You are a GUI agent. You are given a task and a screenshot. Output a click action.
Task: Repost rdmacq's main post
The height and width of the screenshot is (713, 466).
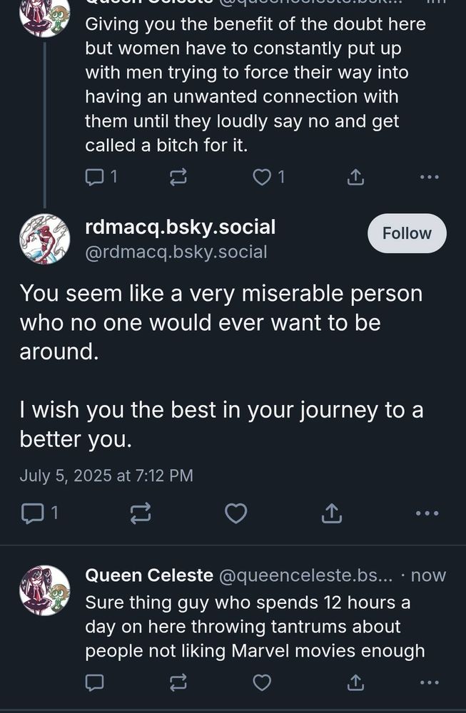141,513
